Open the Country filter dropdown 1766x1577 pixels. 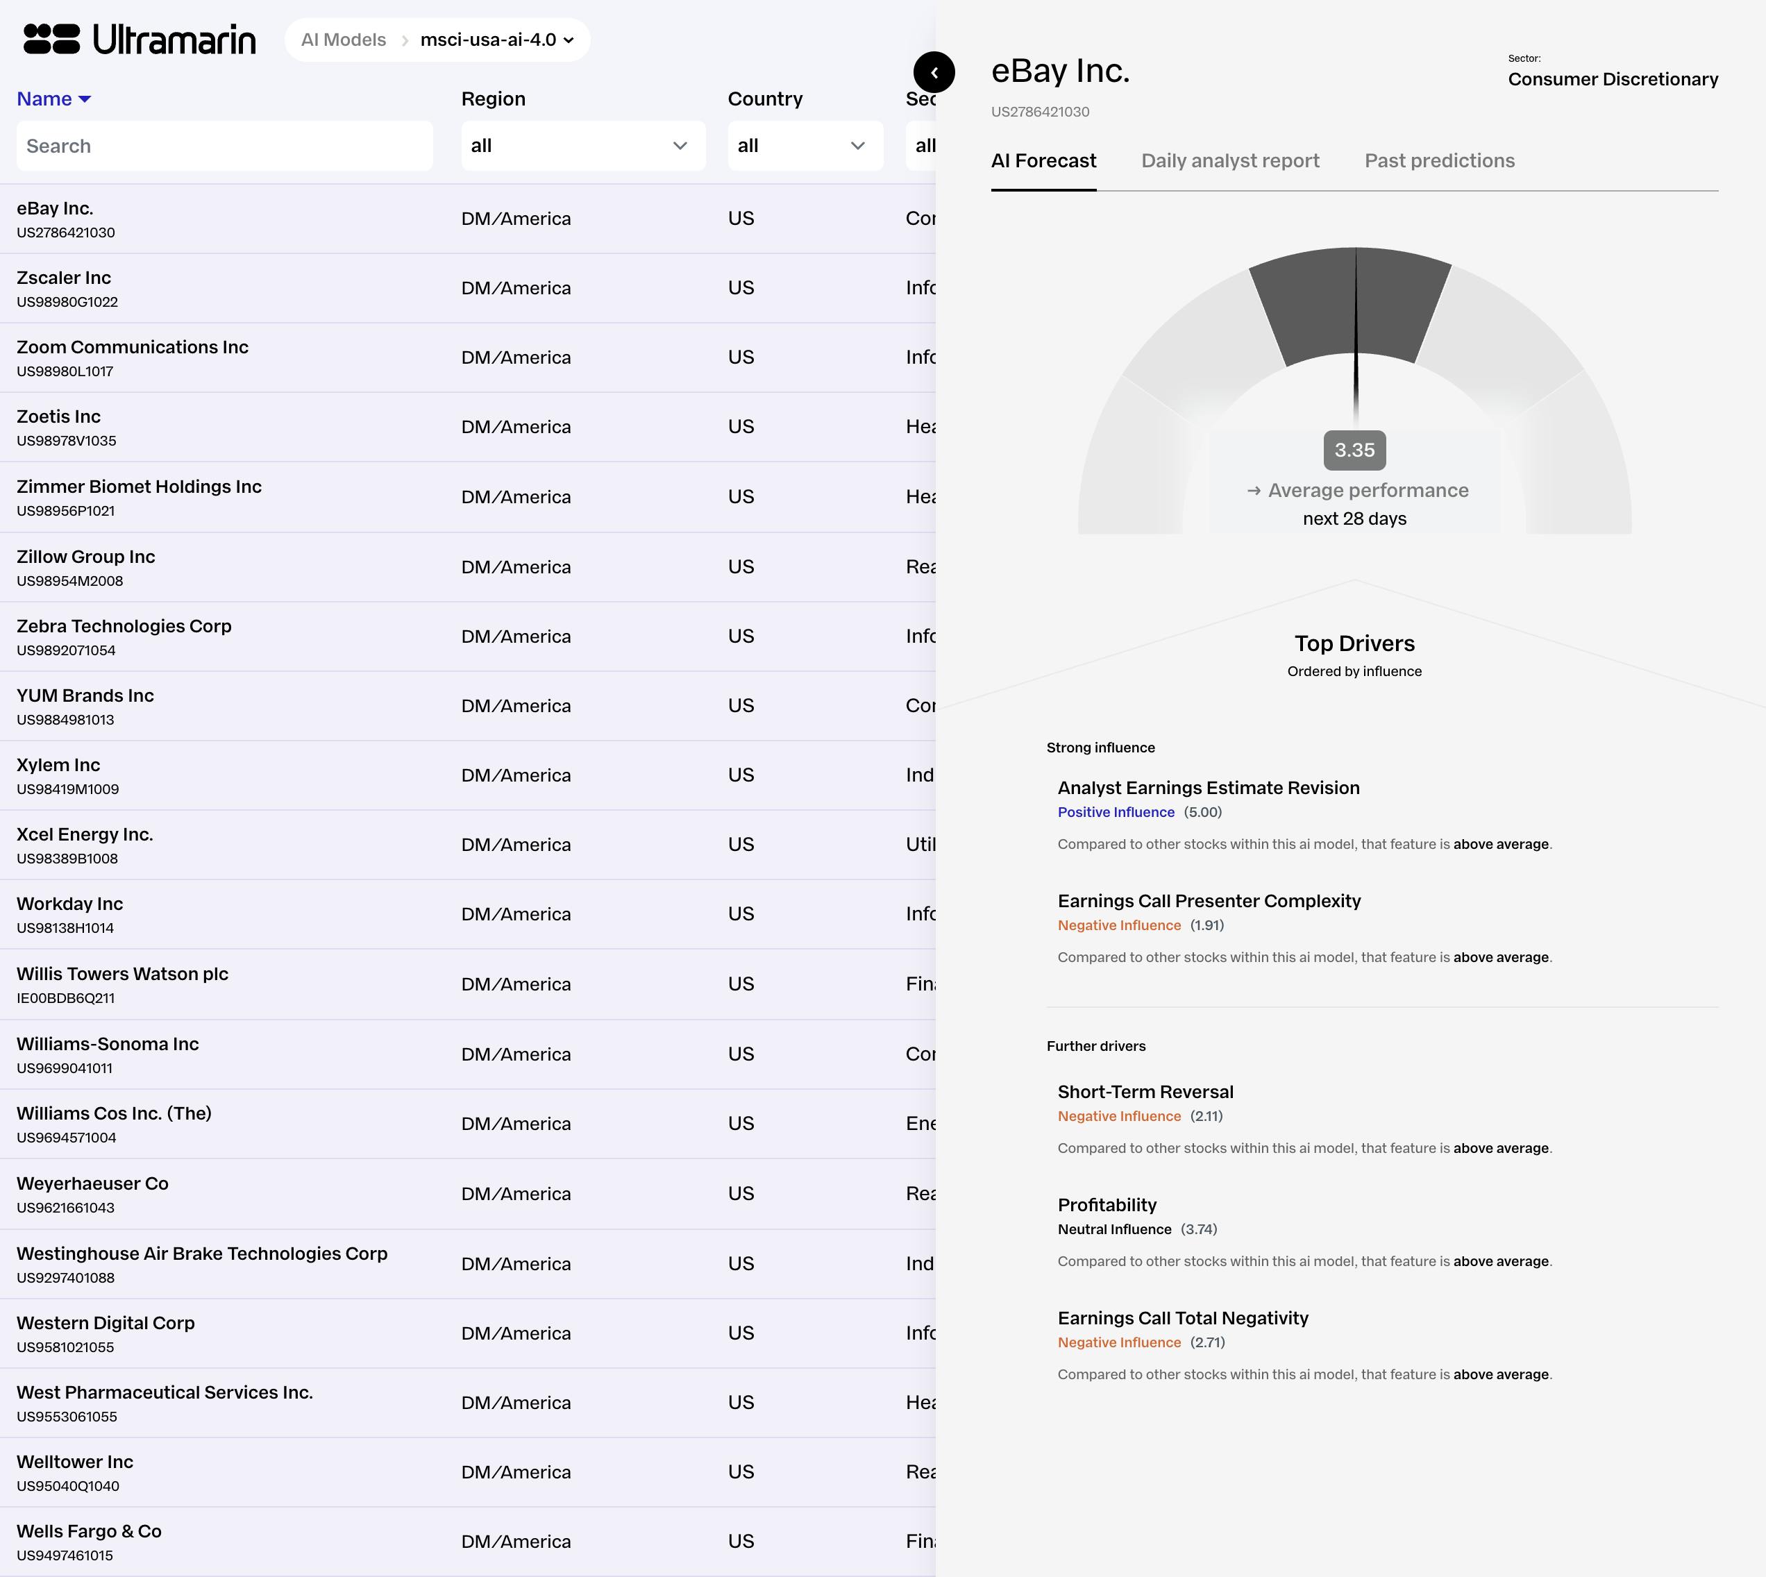click(x=805, y=146)
